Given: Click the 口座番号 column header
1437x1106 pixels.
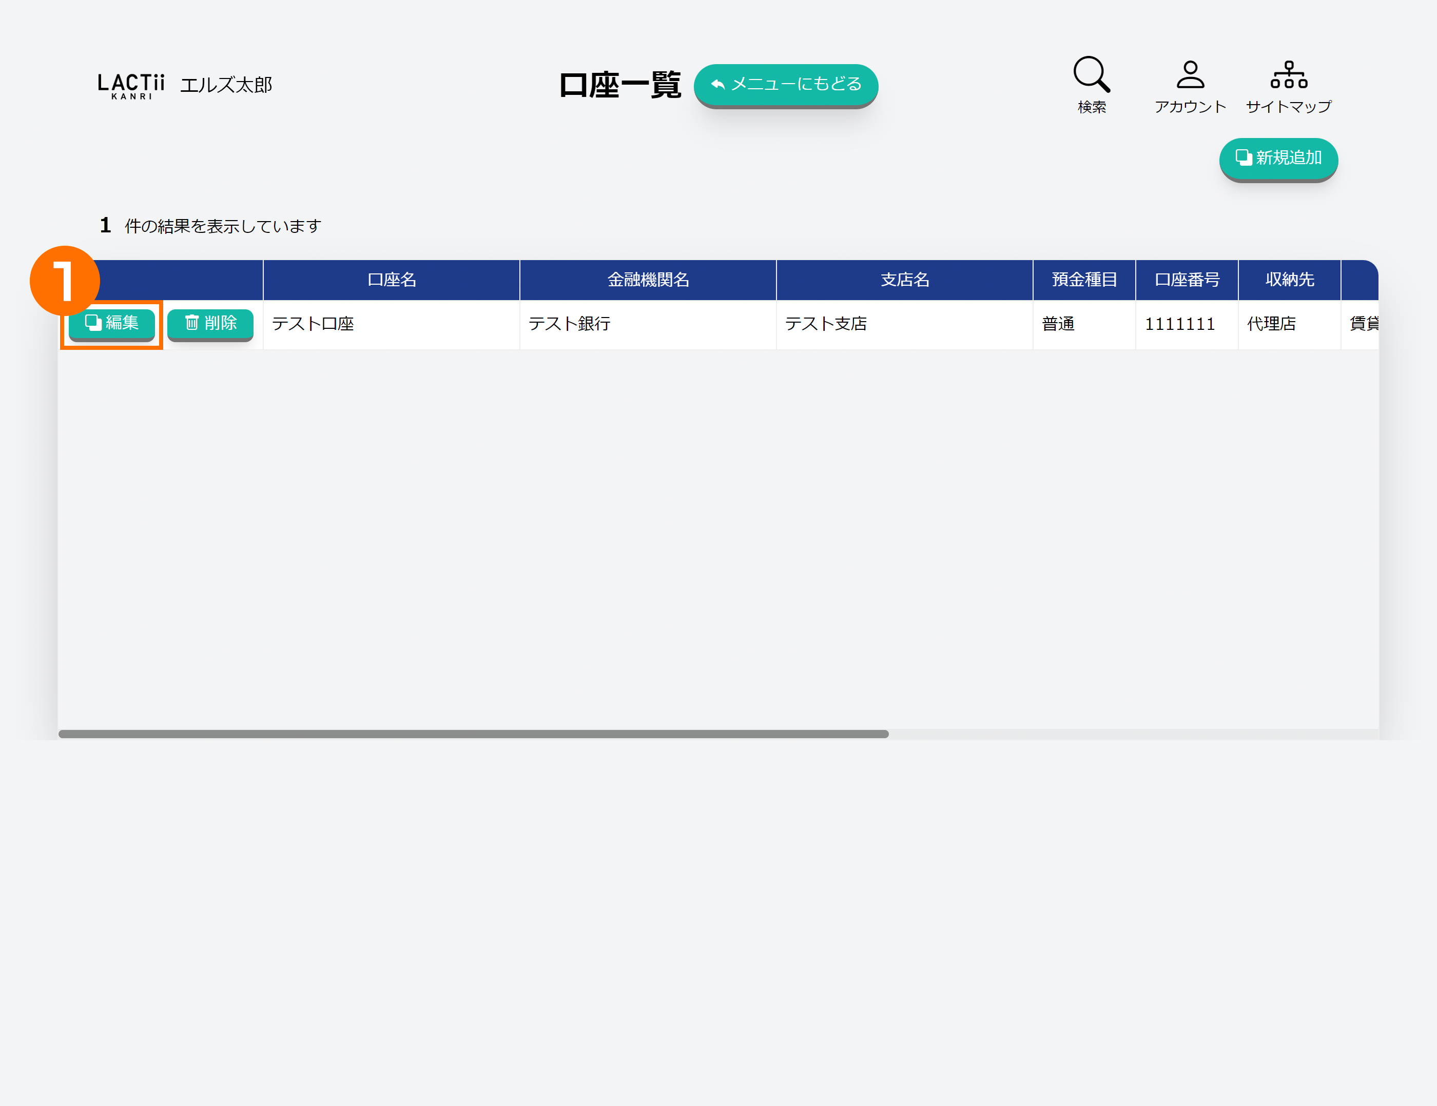Looking at the screenshot, I should click(x=1187, y=280).
